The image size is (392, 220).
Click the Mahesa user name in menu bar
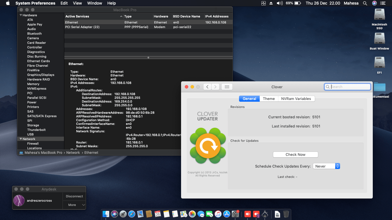[351, 3]
